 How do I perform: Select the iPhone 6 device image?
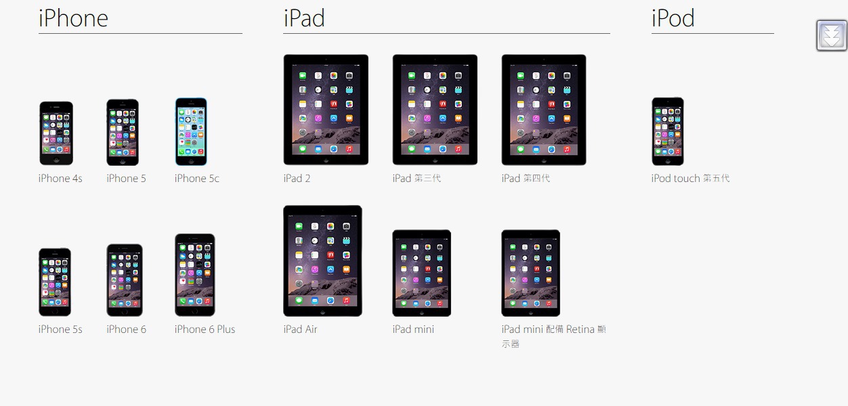click(125, 280)
